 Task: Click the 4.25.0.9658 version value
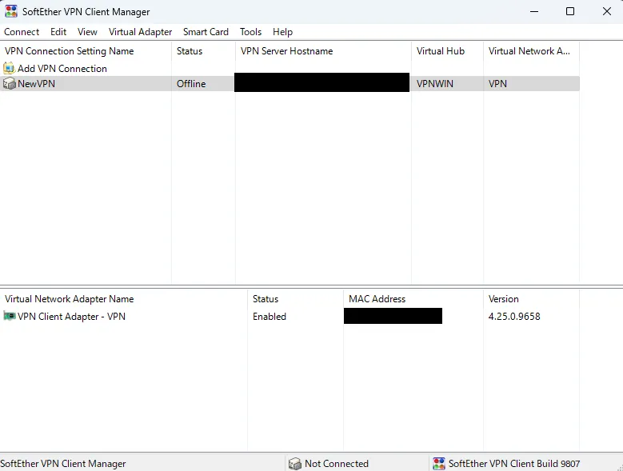514,317
